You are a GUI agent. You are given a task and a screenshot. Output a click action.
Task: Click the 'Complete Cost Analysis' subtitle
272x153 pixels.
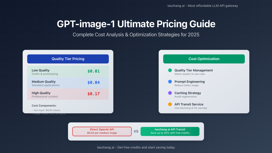(x=136, y=35)
